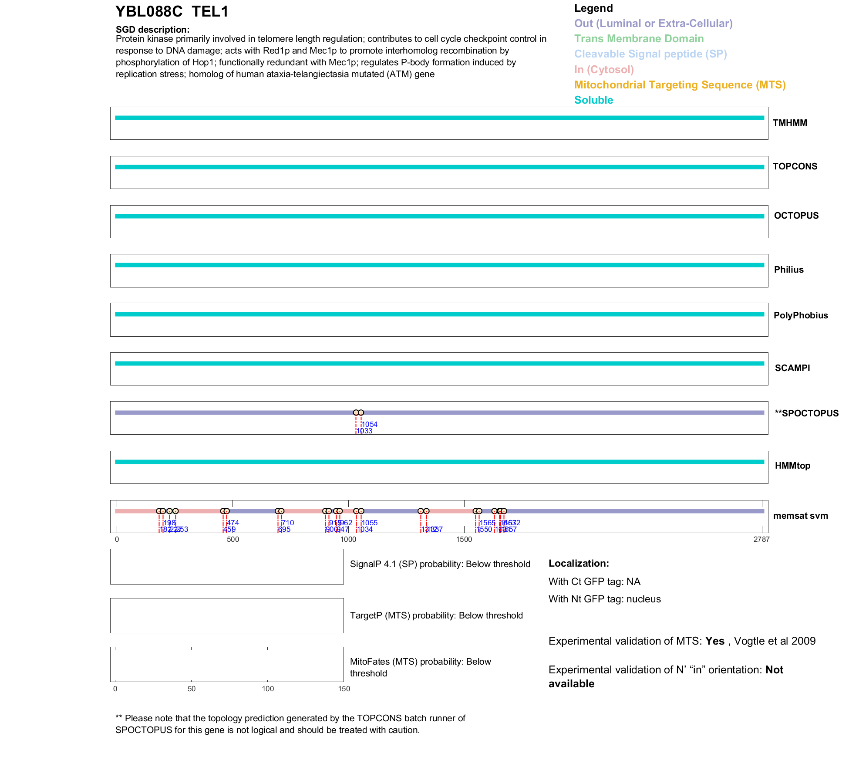Click the 'In (Cytosol)' legend entry
This screenshot has height=767, width=849.
pyautogui.click(x=603, y=70)
